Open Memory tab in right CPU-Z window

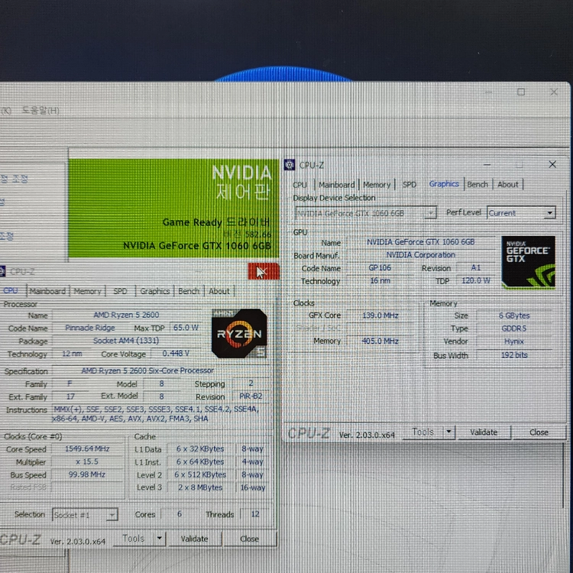(377, 185)
